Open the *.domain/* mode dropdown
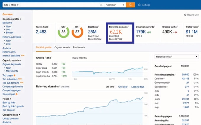Image resolution: width=201 pixels, height=125 pixels. coord(115,5)
